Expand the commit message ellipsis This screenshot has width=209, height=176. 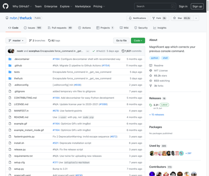[87, 51]
